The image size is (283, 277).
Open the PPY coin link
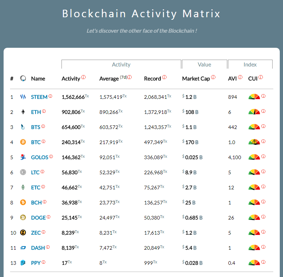[x=36, y=263]
